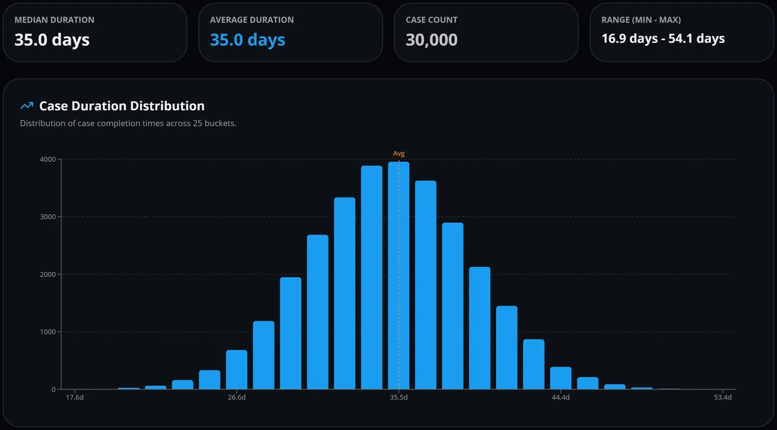Click the range value 16.9 days - 54.1 days
This screenshot has height=430, width=777.
[663, 39]
